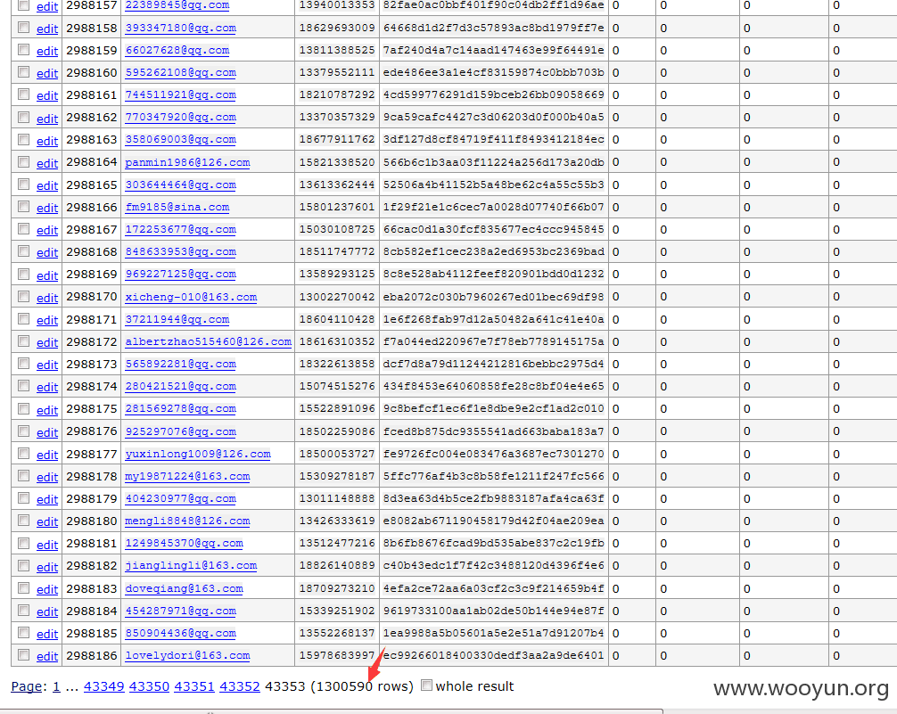
Task: Open edit for row 2988180
Action: pos(47,521)
